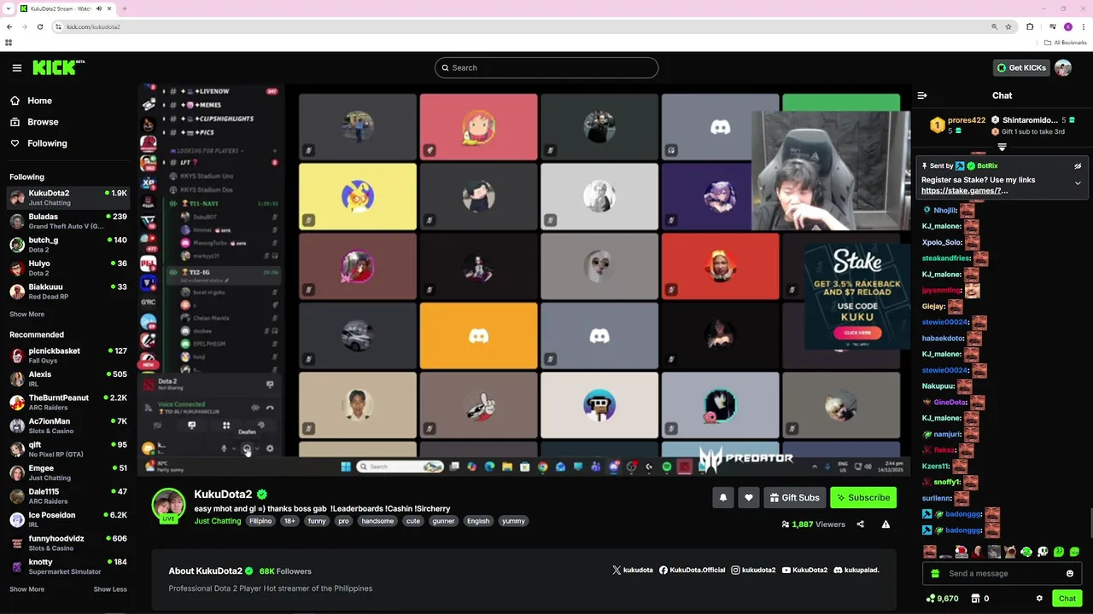Click the share icon next to viewers
Screen dimensions: 1093x614
[x=860, y=524]
